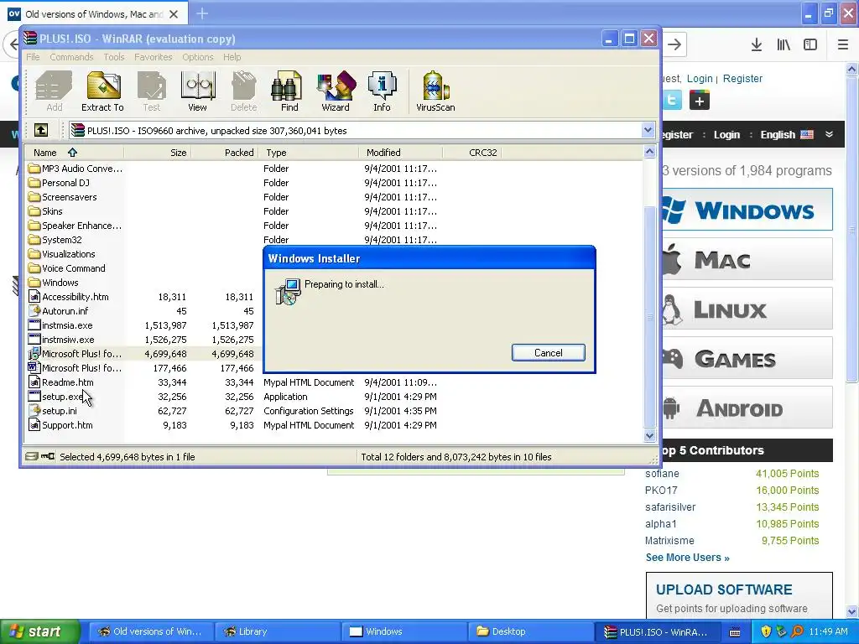The image size is (859, 644).
Task: Sort file list by Modified column
Action: pyautogui.click(x=401, y=153)
